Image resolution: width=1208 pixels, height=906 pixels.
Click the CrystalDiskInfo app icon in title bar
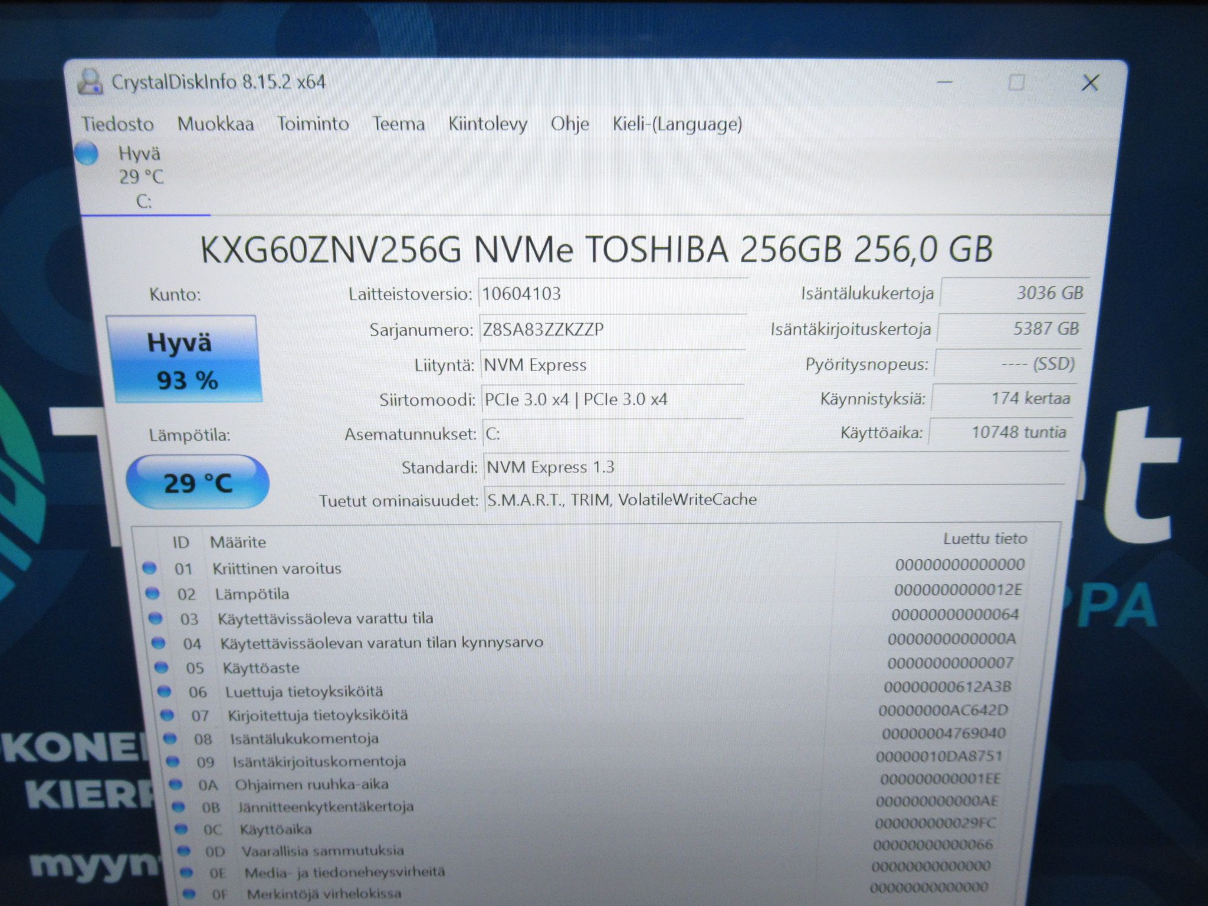coord(90,81)
